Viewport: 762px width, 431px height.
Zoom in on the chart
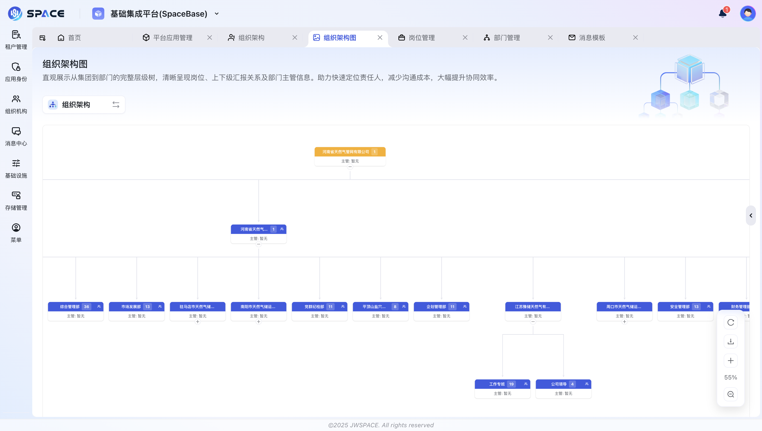tap(731, 361)
